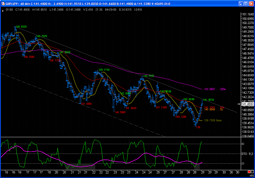
Task: Click the 141.0640 swing low label
Action: (131, 108)
